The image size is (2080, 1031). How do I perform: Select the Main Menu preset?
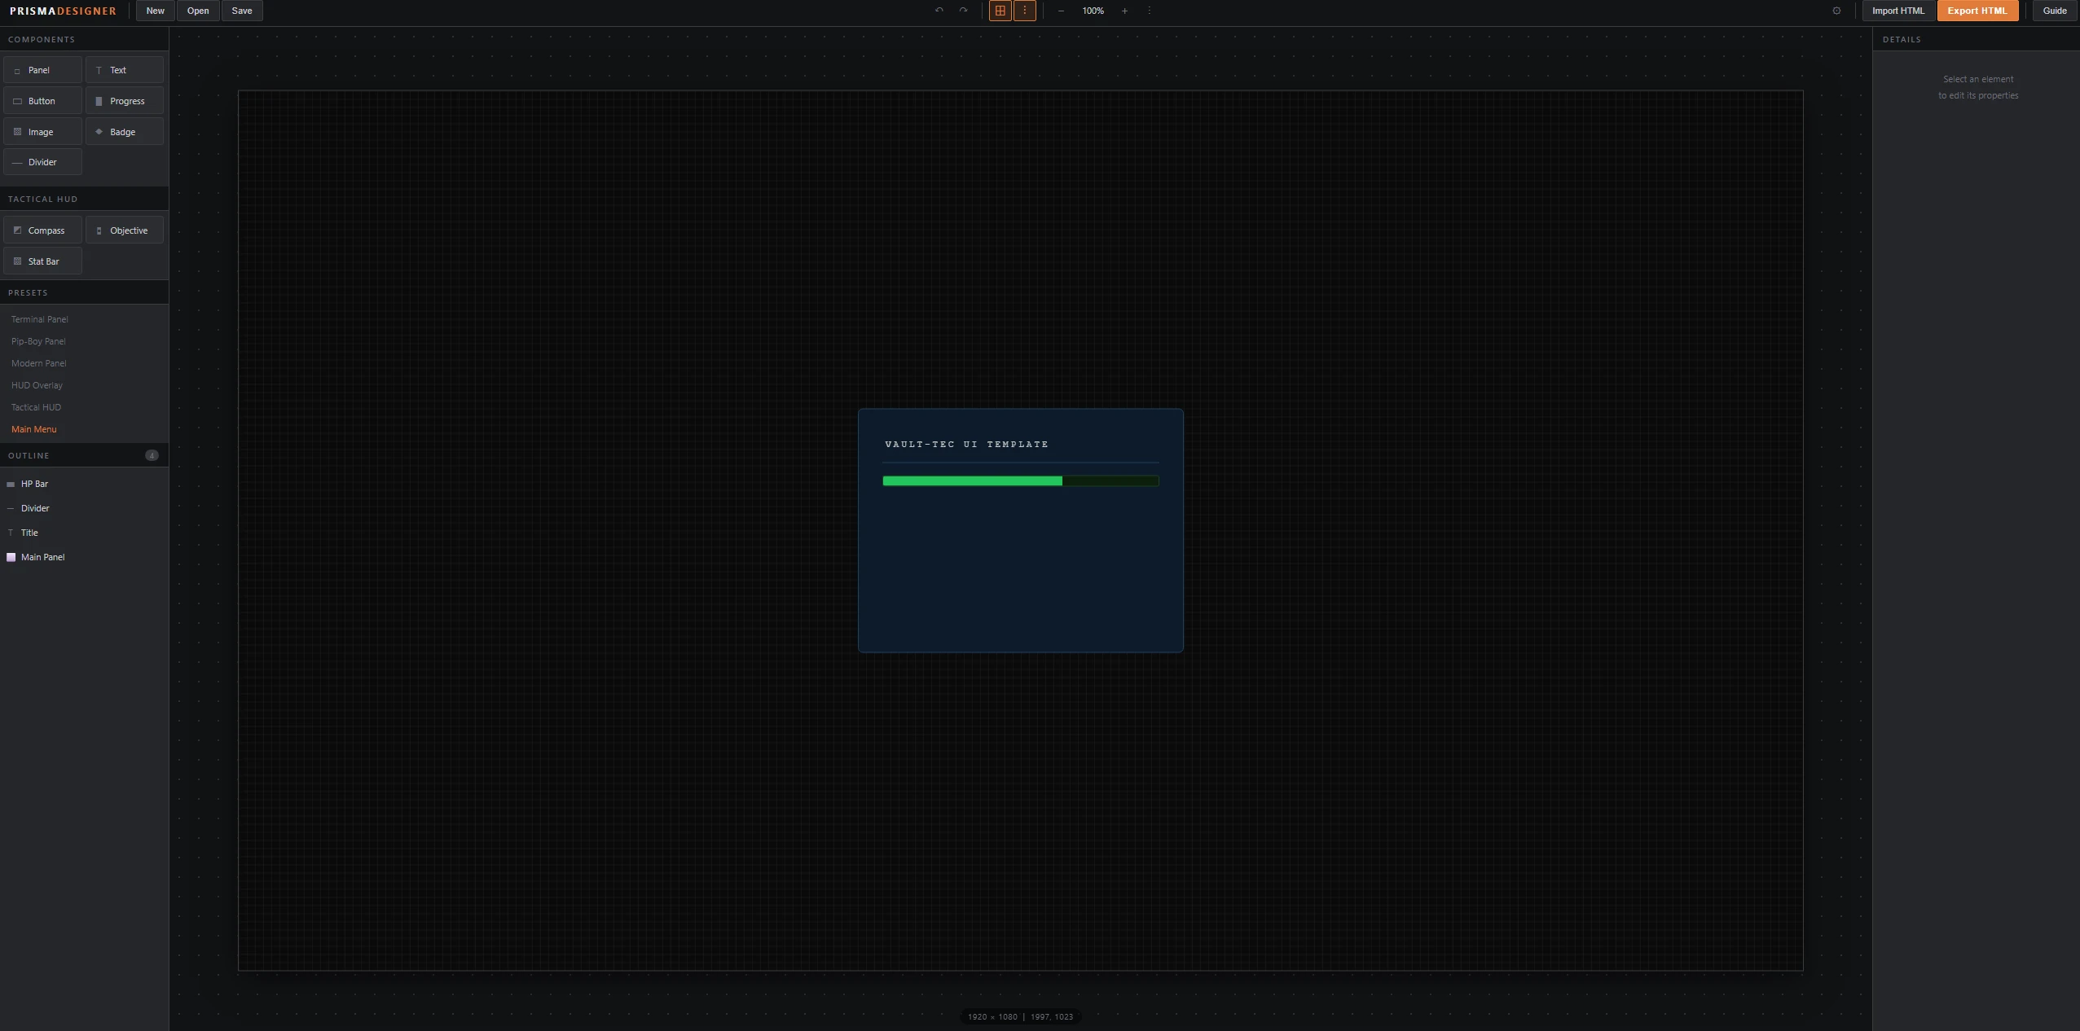coord(34,429)
